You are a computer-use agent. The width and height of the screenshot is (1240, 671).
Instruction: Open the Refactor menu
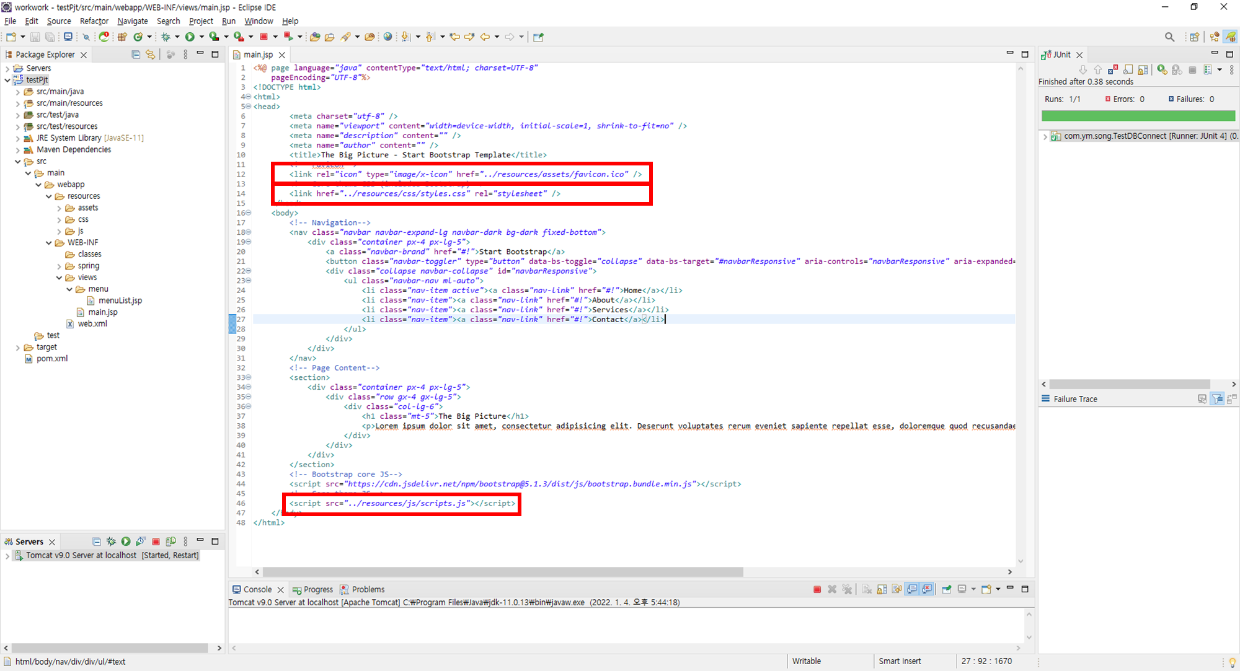[94, 21]
